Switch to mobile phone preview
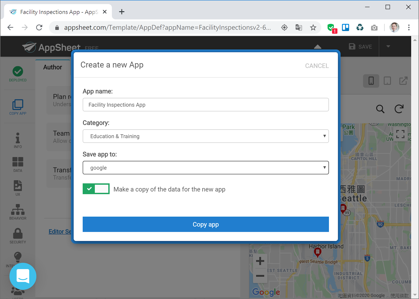 [x=371, y=81]
